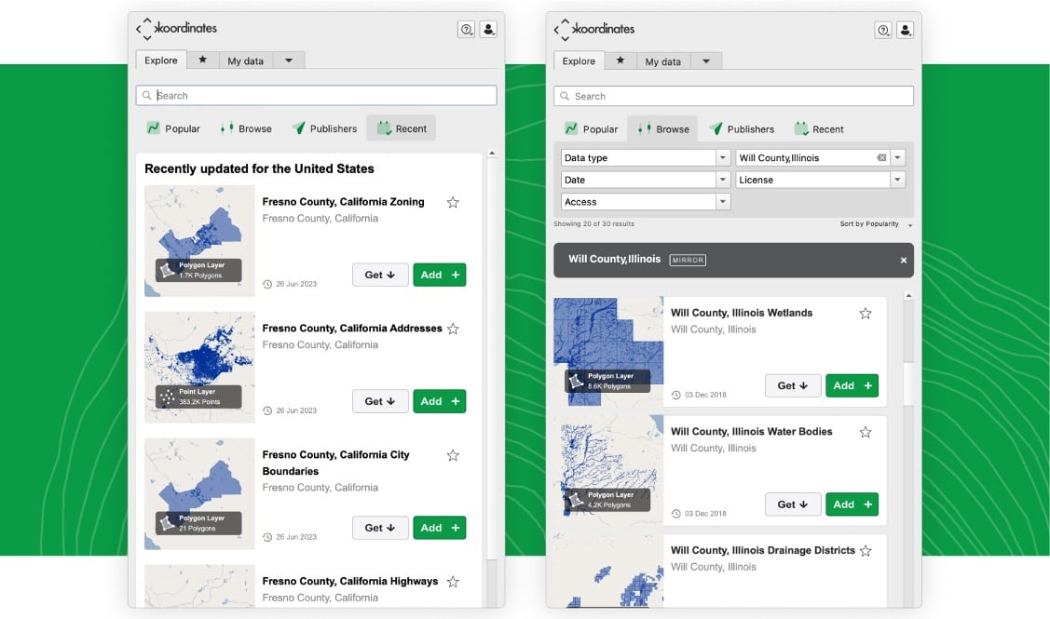Viewport: 1050px width, 619px height.
Task: Open user account icon in right panel
Action: point(906,30)
